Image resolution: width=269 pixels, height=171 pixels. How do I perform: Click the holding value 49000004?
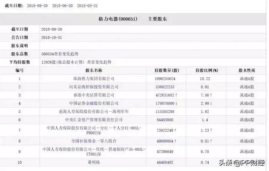click(x=165, y=141)
